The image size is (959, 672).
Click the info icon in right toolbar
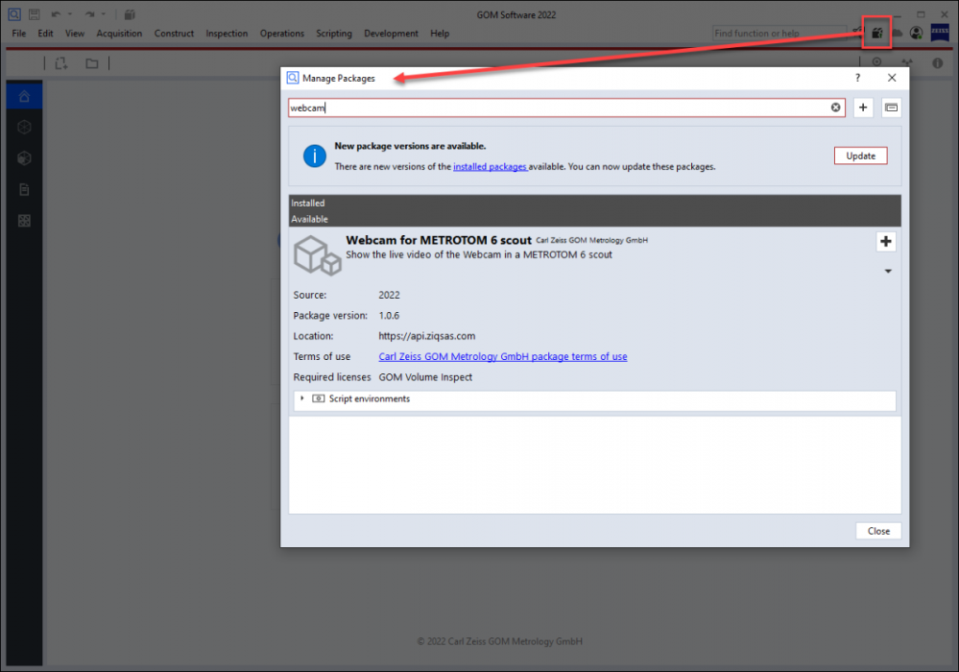939,62
